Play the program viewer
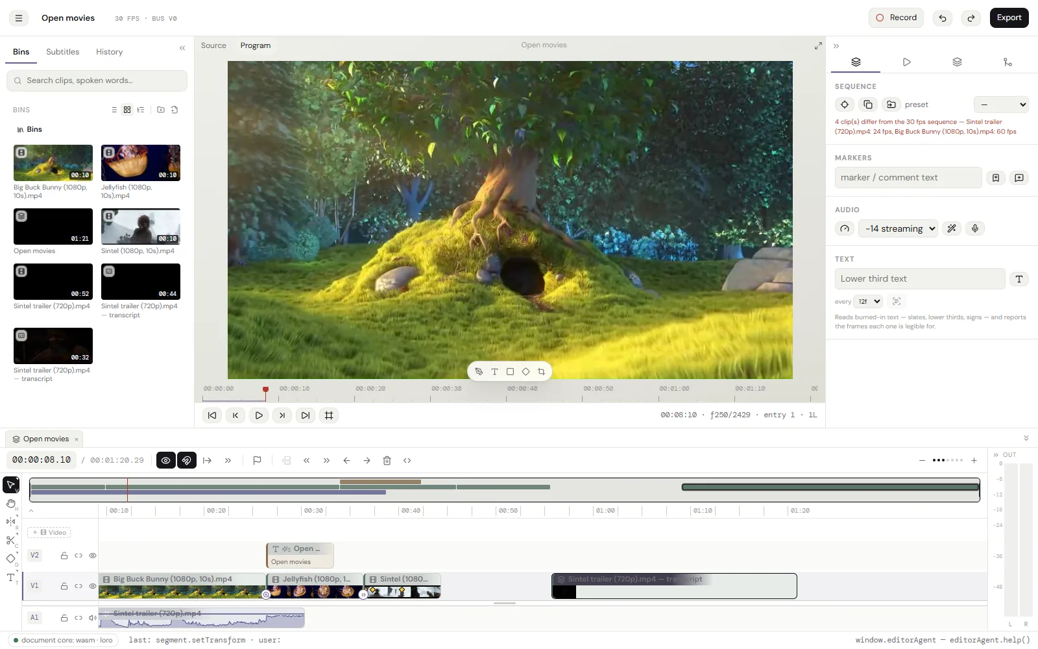This screenshot has width=1038, height=649. pos(259,415)
